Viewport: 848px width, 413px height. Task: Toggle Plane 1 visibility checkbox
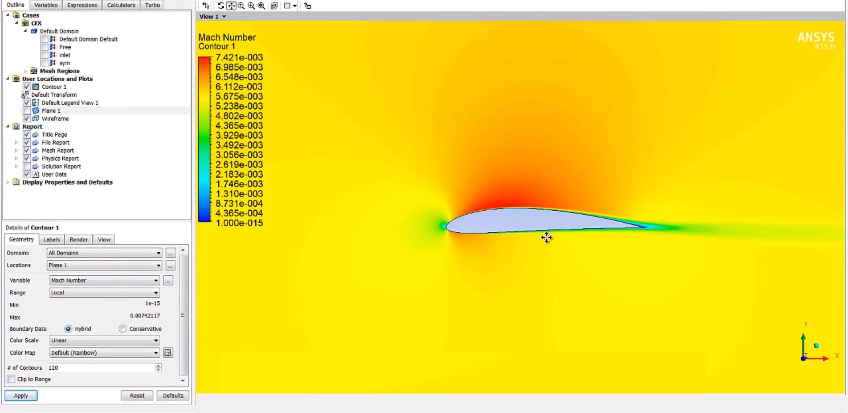pos(26,110)
